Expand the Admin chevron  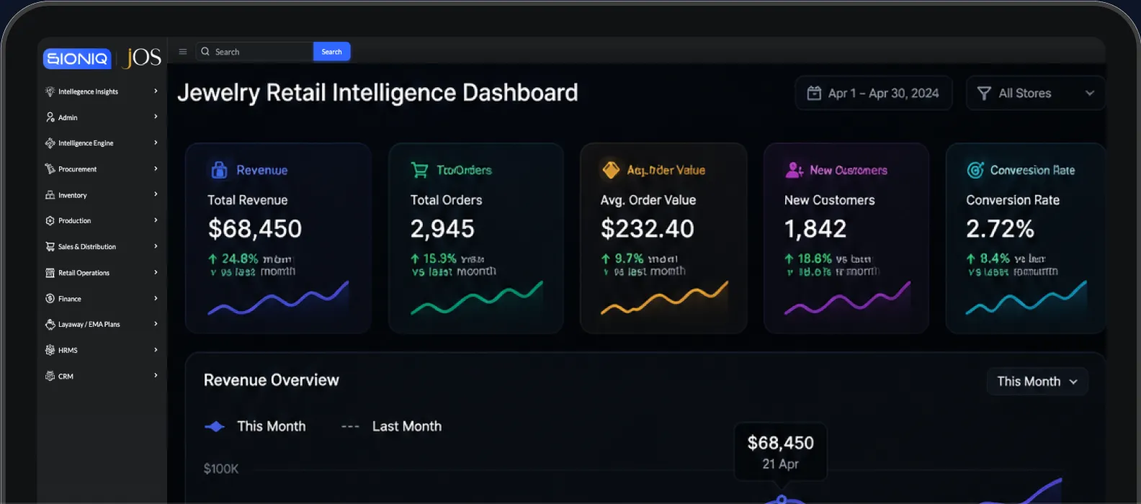coord(156,117)
